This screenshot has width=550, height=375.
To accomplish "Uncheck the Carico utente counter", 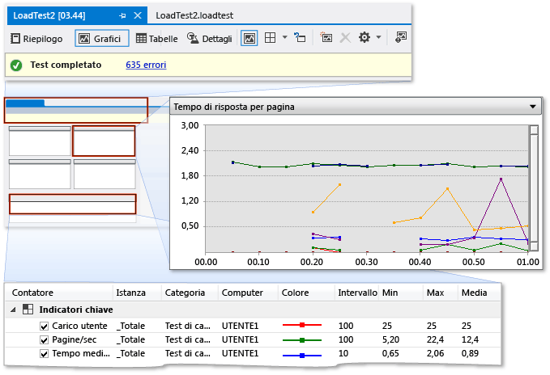I will [x=45, y=326].
